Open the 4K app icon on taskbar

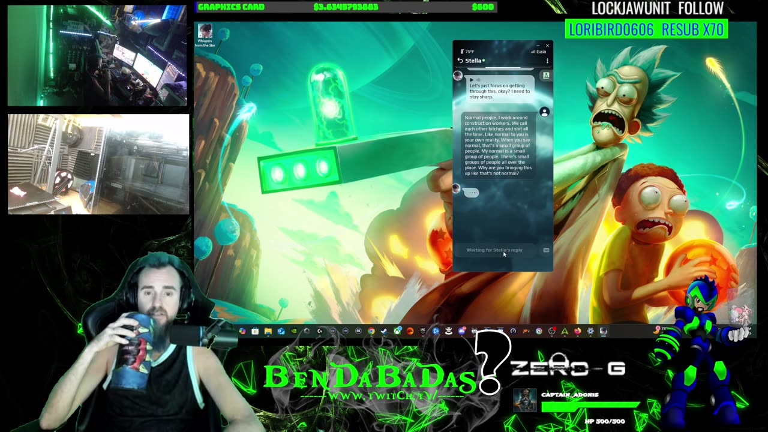(x=358, y=331)
